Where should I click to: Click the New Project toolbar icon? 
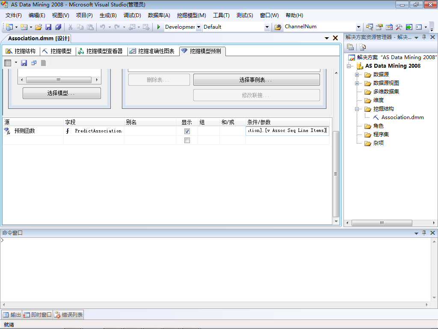pyautogui.click(x=9, y=27)
